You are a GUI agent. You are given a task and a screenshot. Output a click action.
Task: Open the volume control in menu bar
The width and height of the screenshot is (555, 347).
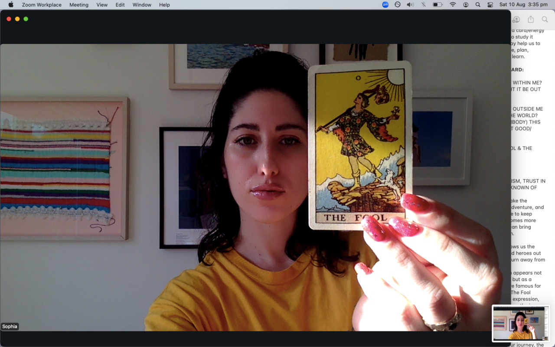coord(410,5)
